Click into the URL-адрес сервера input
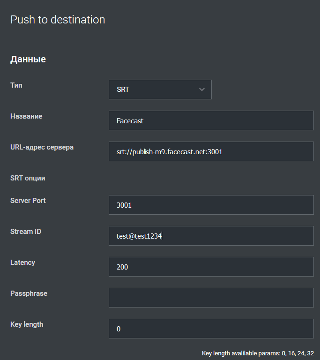This screenshot has width=320, height=360. click(211, 151)
